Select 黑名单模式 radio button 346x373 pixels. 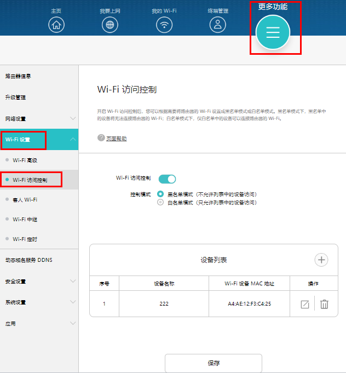(160, 194)
